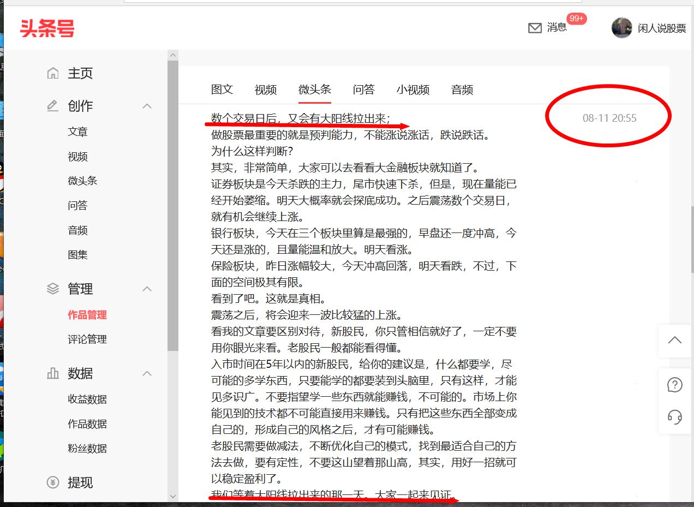Screen dimensions: 694x507
Task: Collapse the 创作 section chevron
Action: tap(146, 106)
